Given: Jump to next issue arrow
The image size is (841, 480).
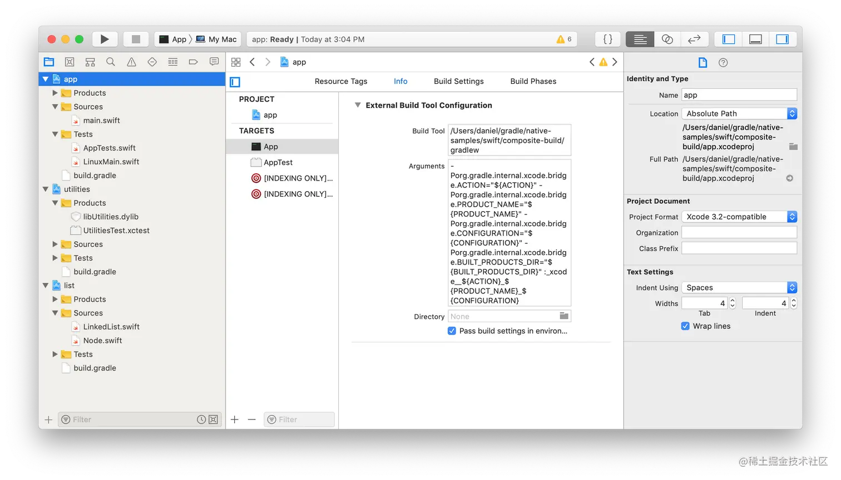Looking at the screenshot, I should (x=615, y=62).
